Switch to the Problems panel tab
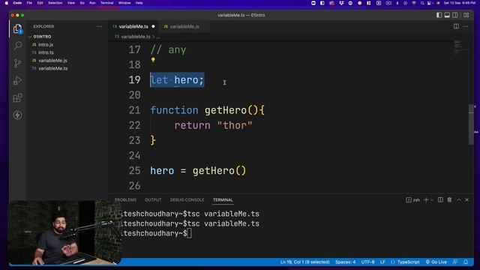 [125, 200]
